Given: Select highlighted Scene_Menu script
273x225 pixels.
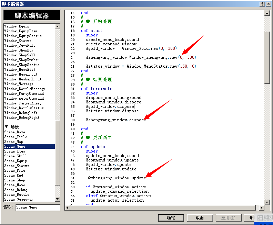Looking at the screenshot, I should click(29, 146).
